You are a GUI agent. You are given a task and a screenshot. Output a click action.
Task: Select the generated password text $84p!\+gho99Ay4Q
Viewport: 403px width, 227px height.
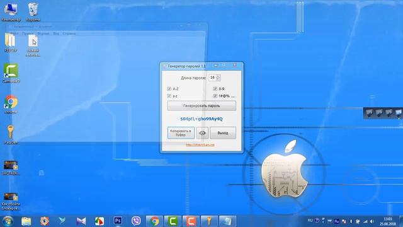201,119
